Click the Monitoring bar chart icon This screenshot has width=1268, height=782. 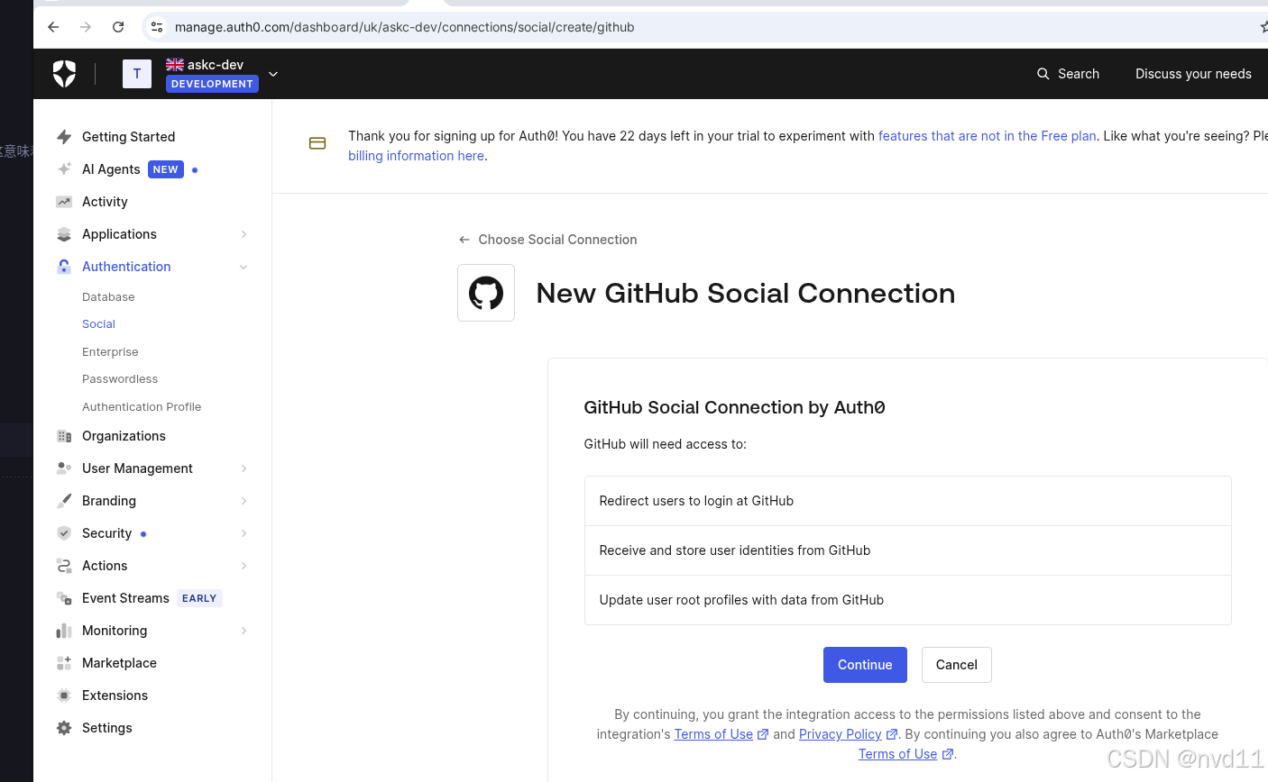(64, 631)
